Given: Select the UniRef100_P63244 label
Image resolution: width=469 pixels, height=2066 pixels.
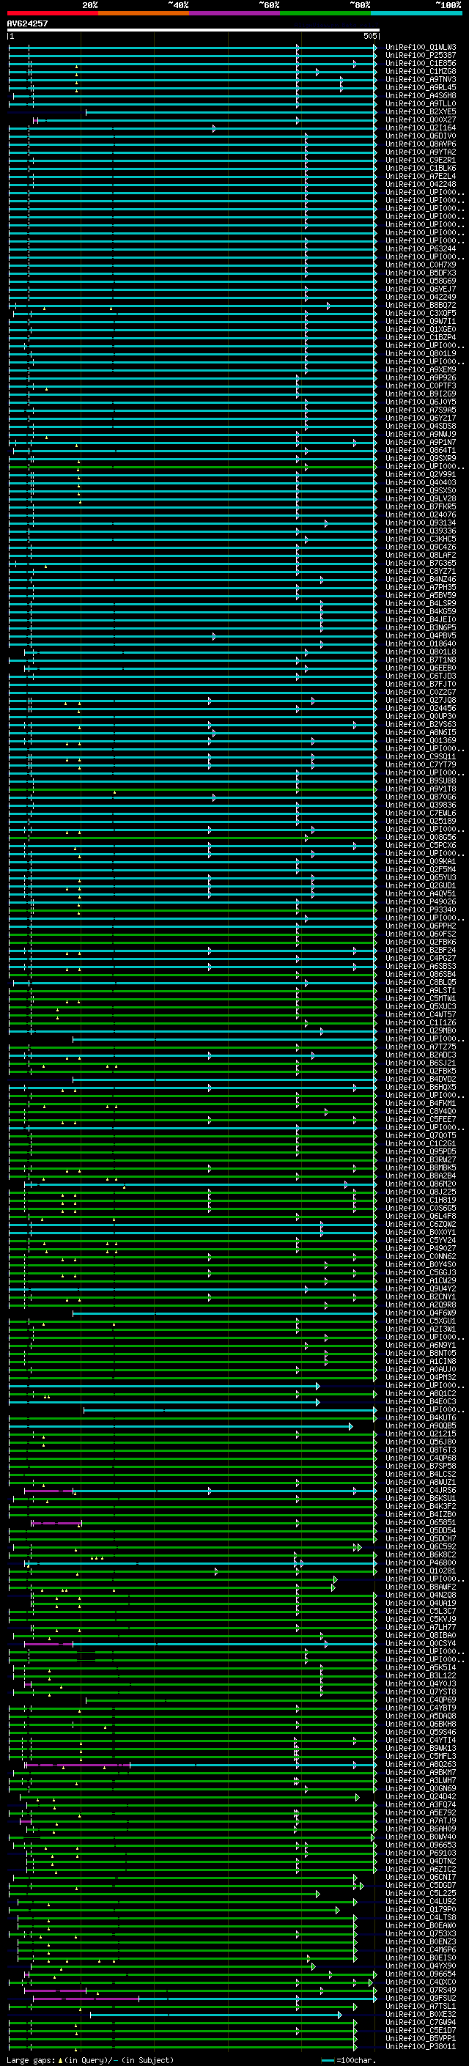Looking at the screenshot, I should tap(421, 248).
